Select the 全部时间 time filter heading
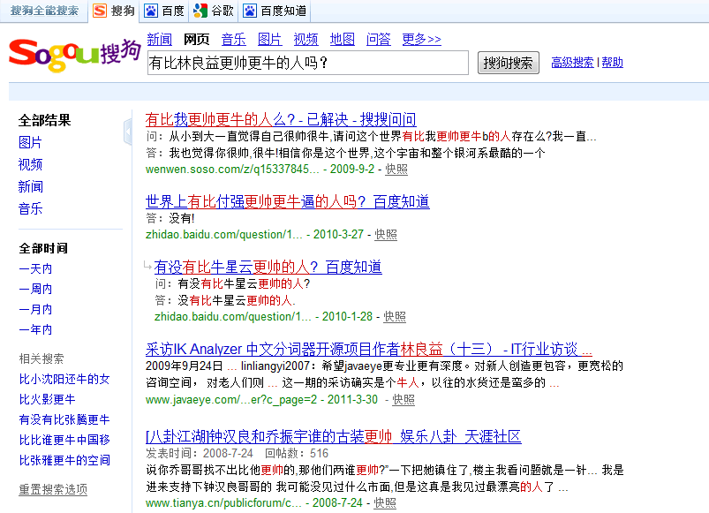This screenshot has width=709, height=513. tap(43, 248)
